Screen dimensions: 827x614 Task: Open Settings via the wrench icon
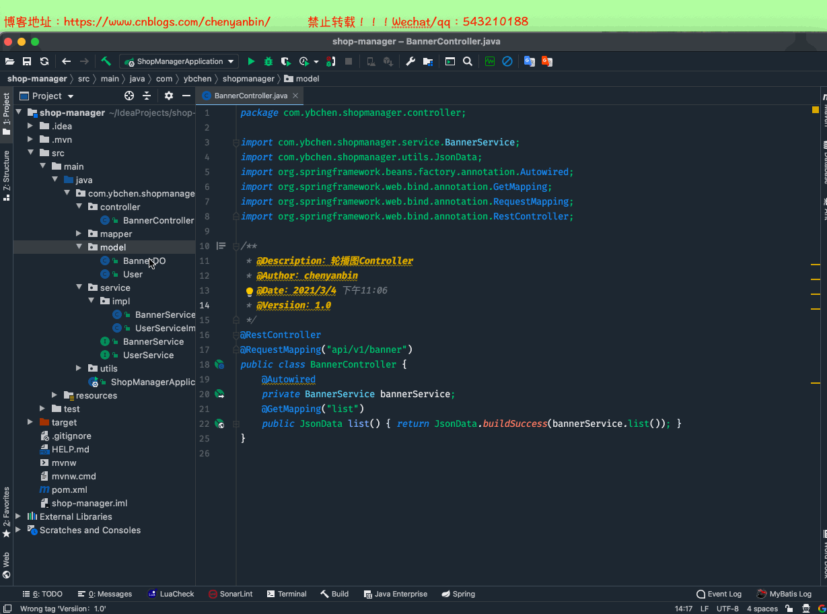coord(410,61)
